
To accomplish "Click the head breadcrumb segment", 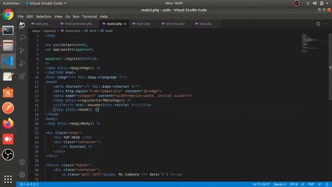I will [x=107, y=31].
